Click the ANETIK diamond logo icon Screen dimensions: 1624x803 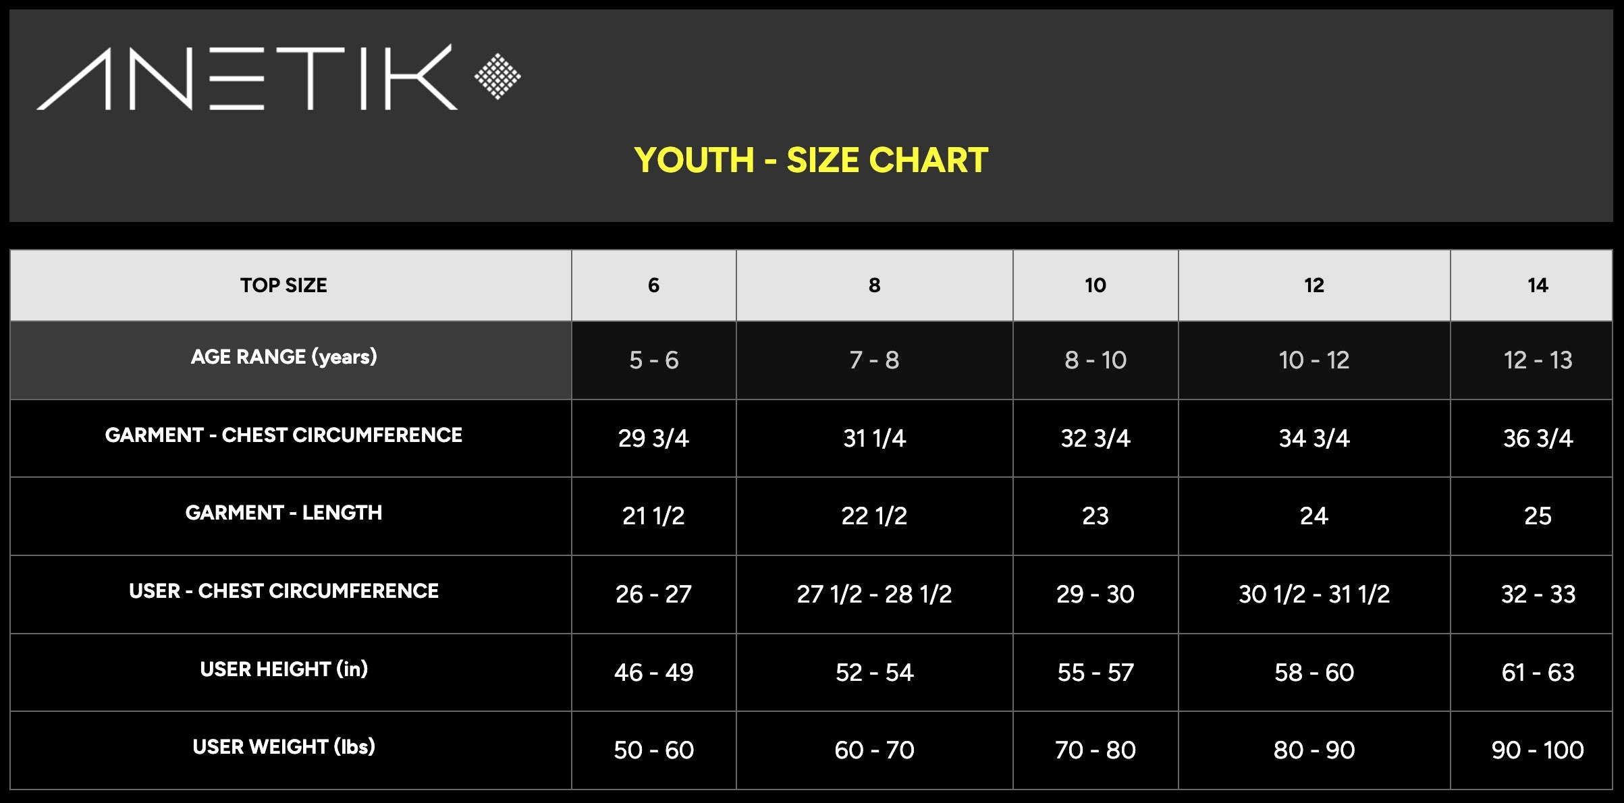(x=497, y=76)
